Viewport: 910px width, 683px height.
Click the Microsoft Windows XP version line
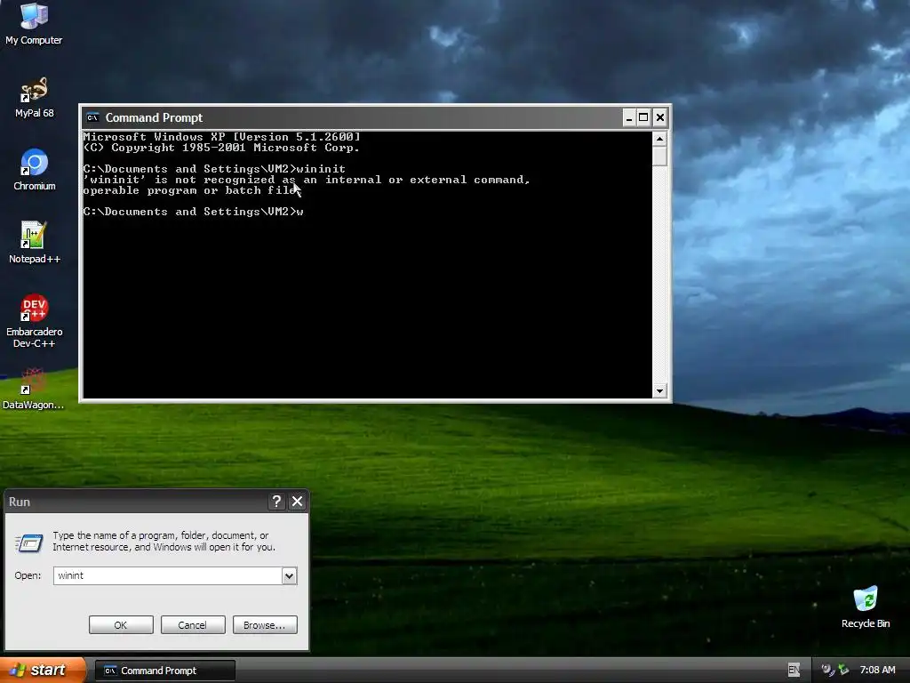click(221, 137)
